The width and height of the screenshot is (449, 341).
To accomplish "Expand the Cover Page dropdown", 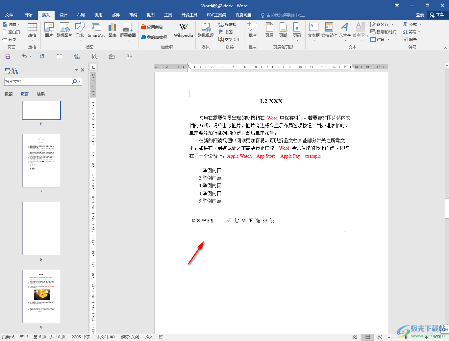I will point(18,24).
